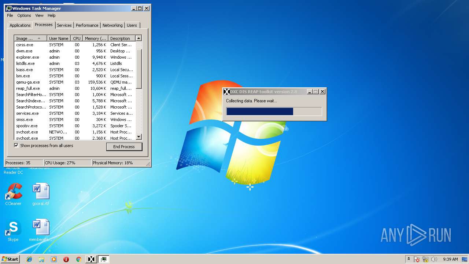The image size is (469, 264).
Task: Click the 9:39 AM clock in tray
Action: pos(450,259)
